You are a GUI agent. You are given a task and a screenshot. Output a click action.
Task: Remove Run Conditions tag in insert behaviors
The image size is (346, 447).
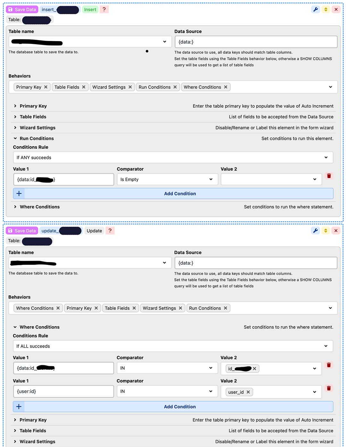pos(175,87)
